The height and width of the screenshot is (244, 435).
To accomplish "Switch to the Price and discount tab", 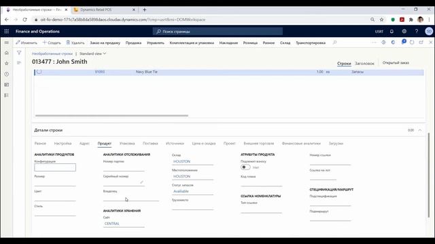I will (204, 143).
